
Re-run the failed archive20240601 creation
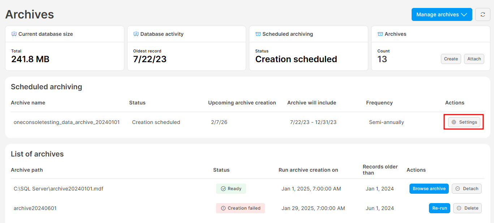[x=439, y=208]
